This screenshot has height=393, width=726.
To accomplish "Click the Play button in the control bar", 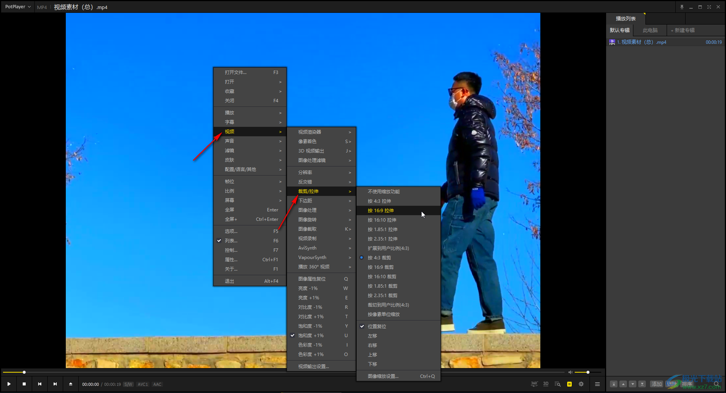I will click(x=9, y=384).
